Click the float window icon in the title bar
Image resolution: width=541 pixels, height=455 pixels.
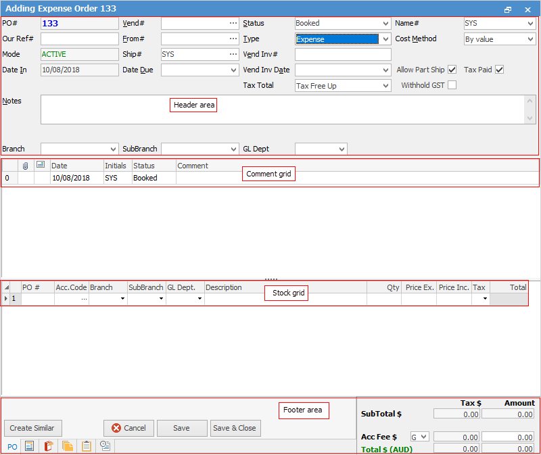pos(509,8)
